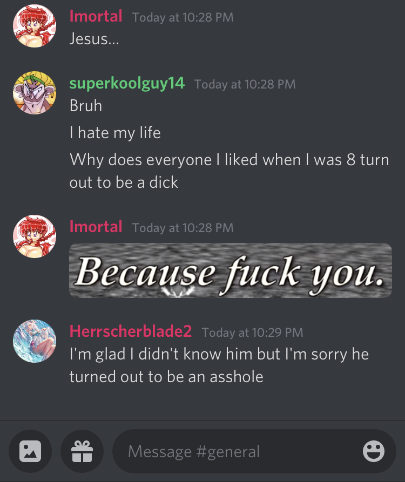405x482 pixels.
Task: Open Herrscherblade2's profile avatar
Action: click(35, 341)
